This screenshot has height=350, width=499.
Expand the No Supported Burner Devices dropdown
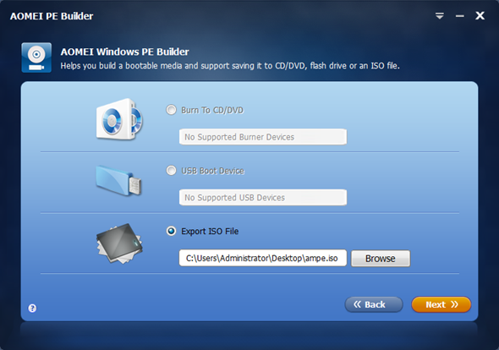pyautogui.click(x=263, y=137)
